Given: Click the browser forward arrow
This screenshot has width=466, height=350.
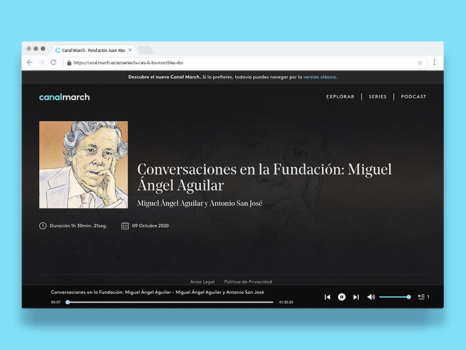Looking at the screenshot, I should coord(41,62).
